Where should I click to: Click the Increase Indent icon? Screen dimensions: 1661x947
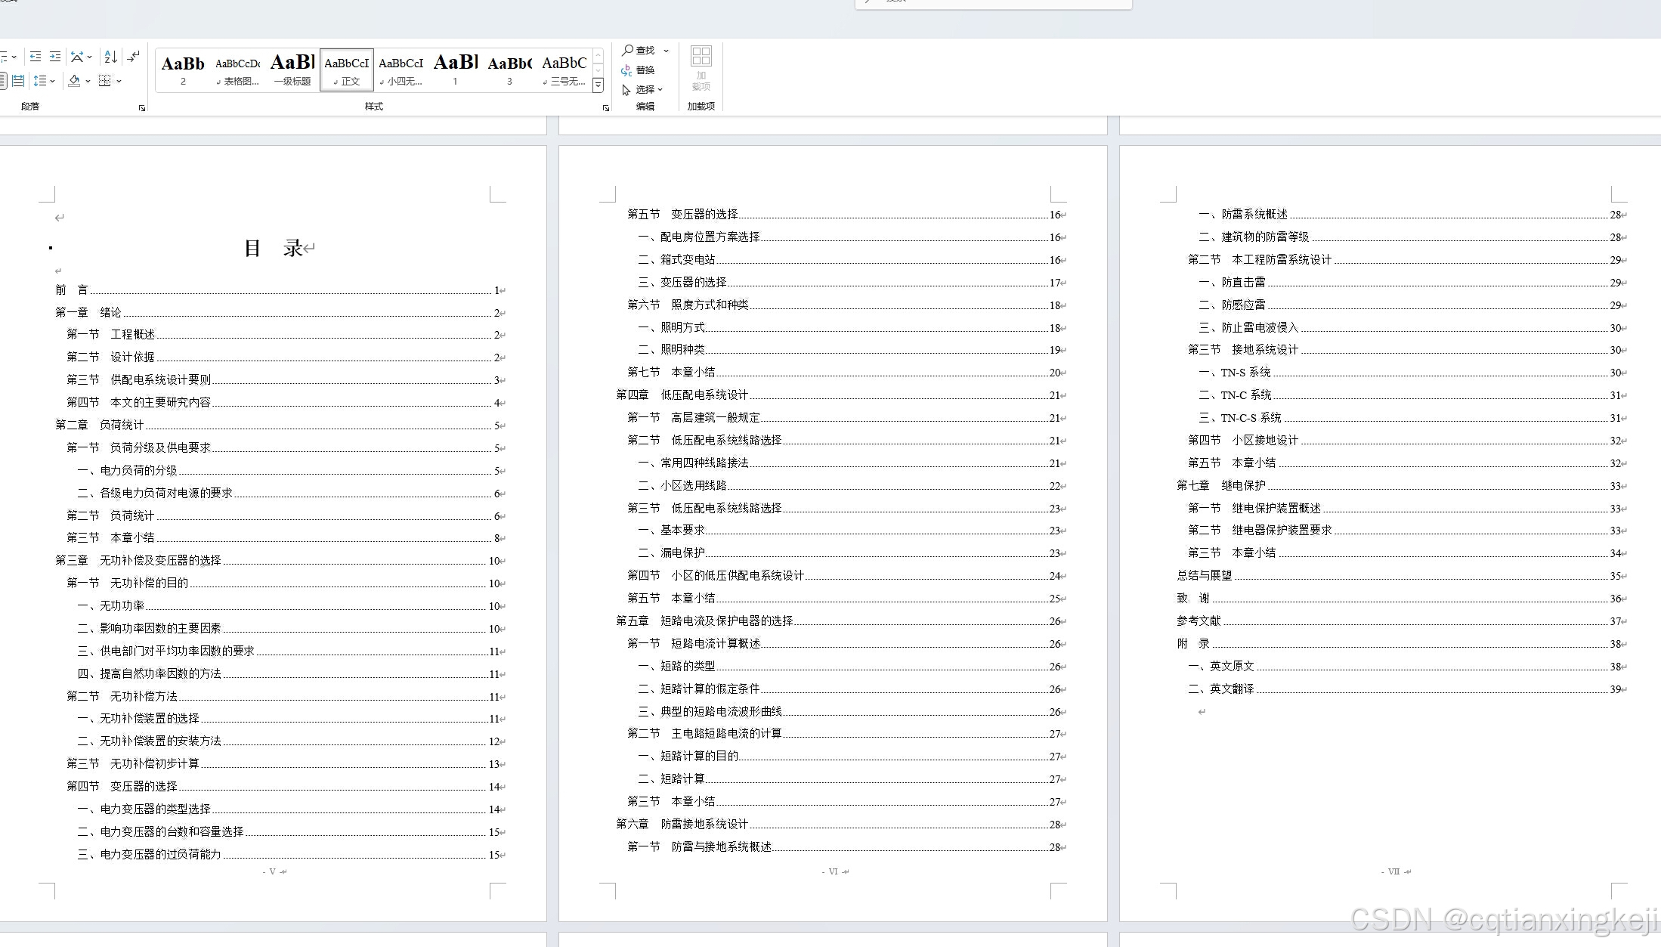(x=55, y=57)
